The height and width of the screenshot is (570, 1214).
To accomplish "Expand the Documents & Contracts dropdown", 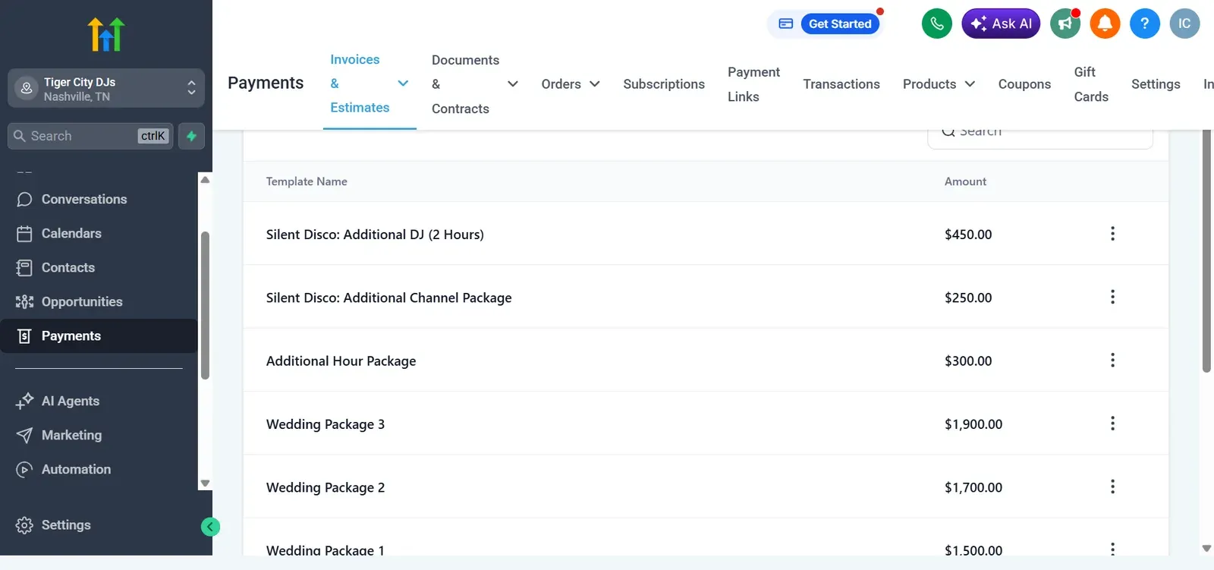I will tap(513, 84).
